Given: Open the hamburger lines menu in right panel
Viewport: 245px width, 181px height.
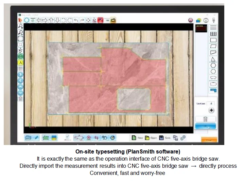Looking at the screenshot, I should [x=213, y=28].
